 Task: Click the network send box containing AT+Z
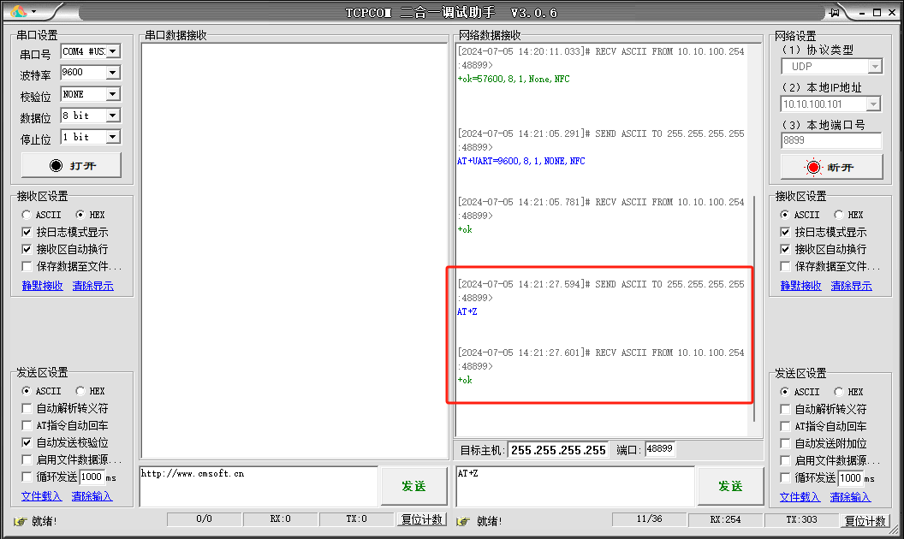point(575,486)
